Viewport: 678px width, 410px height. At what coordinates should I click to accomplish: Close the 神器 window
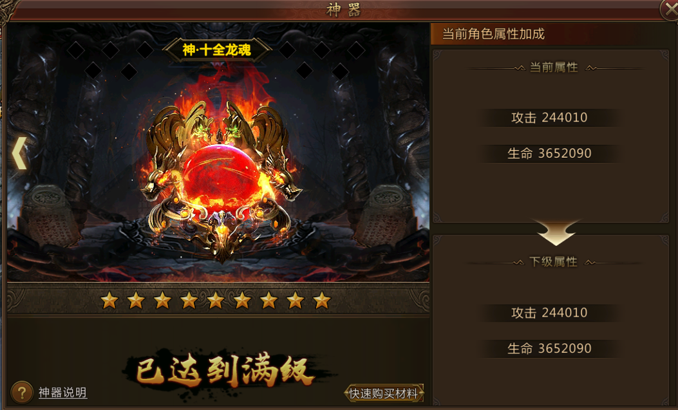tap(670, 10)
